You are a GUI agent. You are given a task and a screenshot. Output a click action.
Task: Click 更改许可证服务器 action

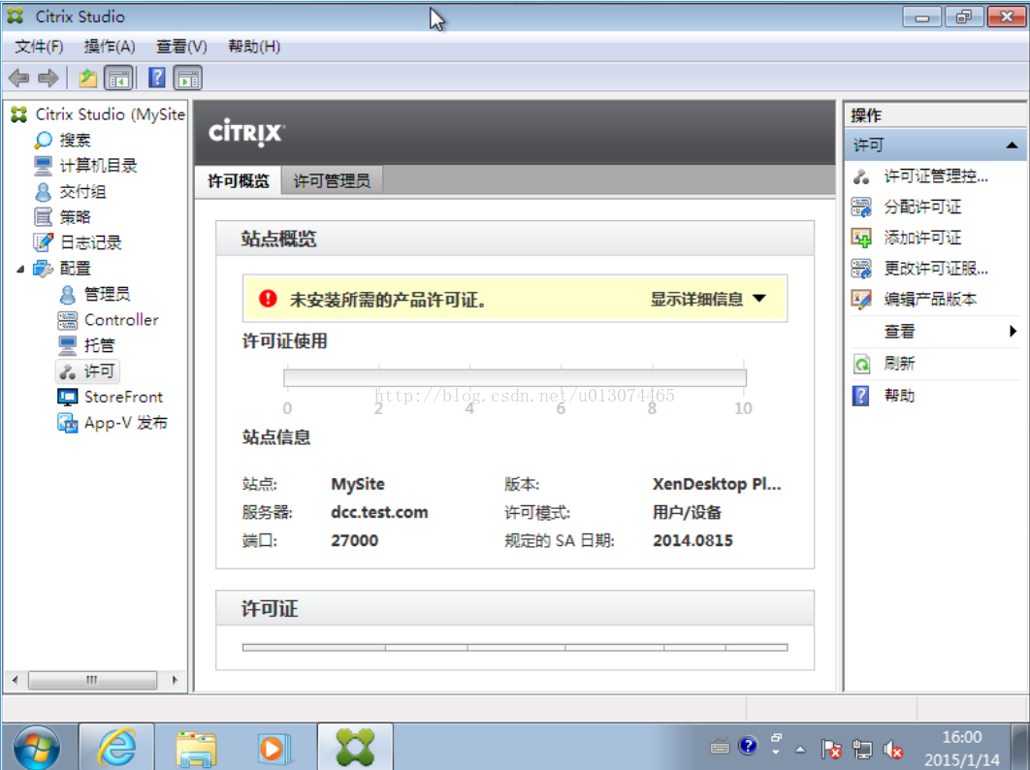[x=935, y=269]
